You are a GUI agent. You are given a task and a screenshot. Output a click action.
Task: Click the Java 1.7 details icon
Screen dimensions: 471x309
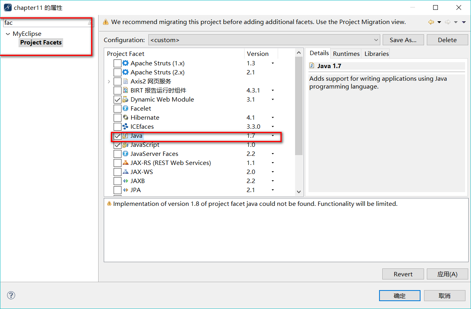click(x=312, y=66)
